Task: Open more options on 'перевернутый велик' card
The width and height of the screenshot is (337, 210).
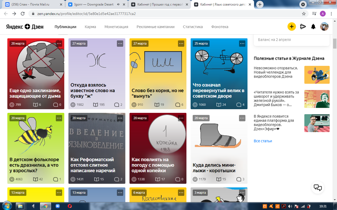Action: [242, 43]
